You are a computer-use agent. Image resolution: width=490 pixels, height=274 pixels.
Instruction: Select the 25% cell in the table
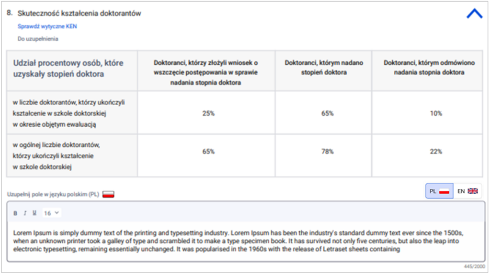point(206,113)
